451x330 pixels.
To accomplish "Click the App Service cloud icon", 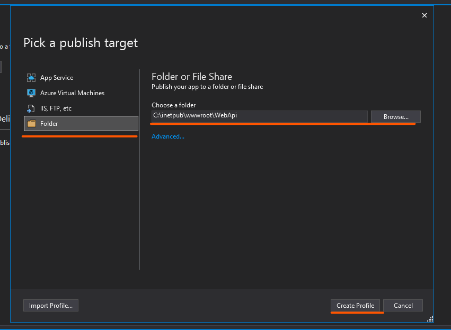I will tap(31, 78).
